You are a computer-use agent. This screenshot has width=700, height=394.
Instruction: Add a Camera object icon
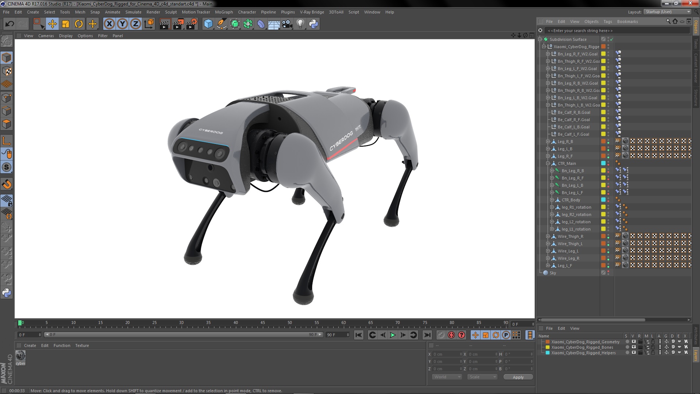[287, 24]
